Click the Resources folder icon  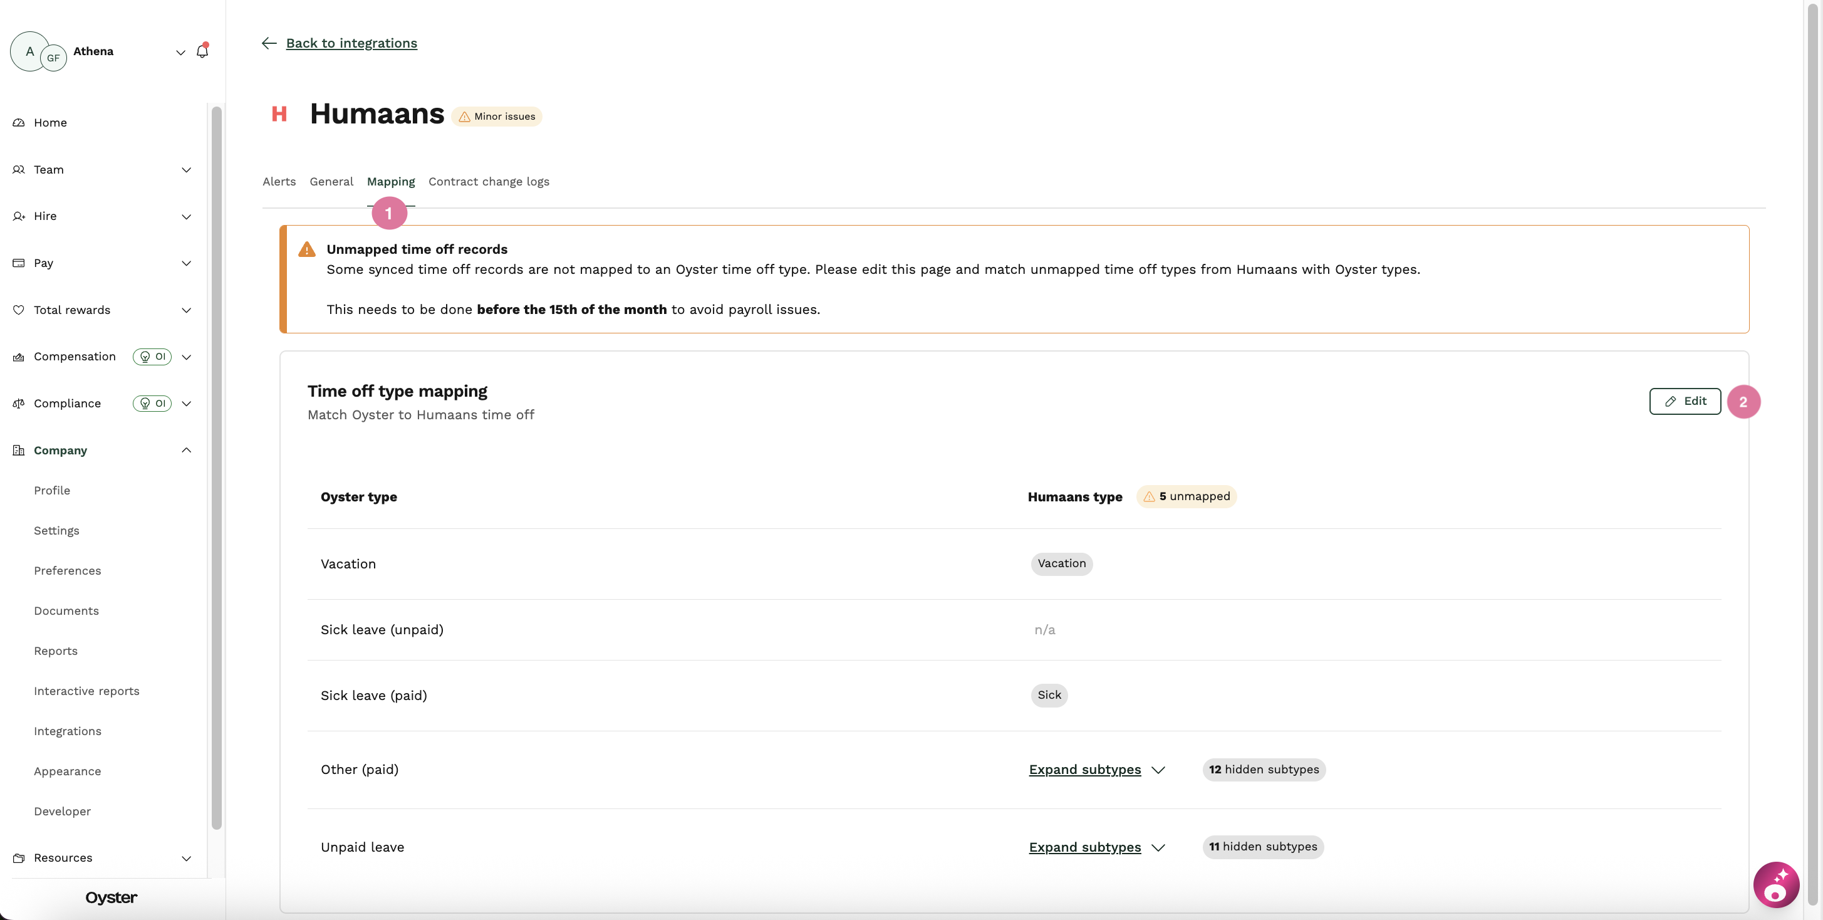[19, 858]
